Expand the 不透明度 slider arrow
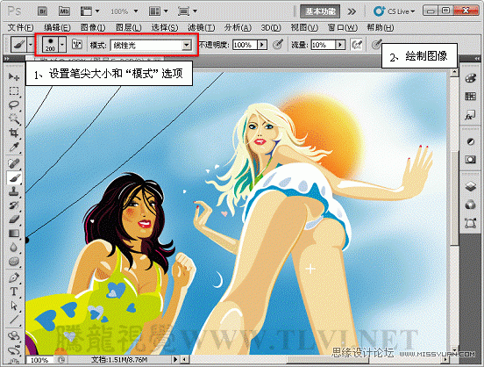Screen dimensions: 484x367 [x=262, y=45]
